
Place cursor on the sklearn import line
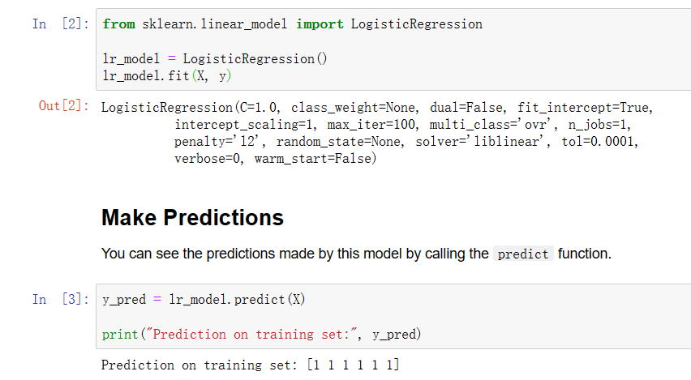coord(292,24)
